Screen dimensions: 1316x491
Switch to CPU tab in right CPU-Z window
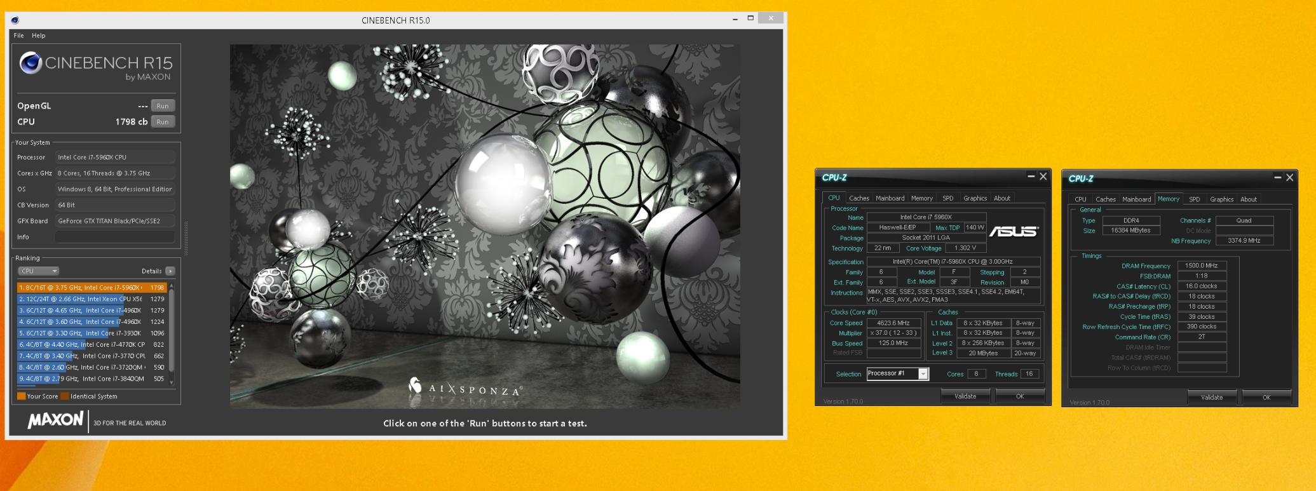(x=1080, y=199)
